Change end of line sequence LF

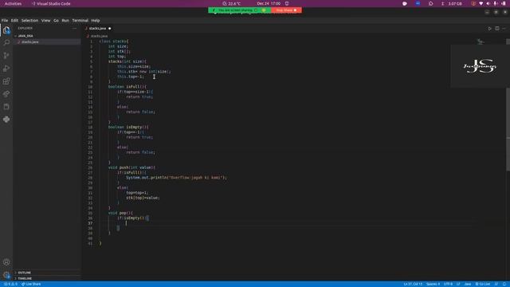coord(458,284)
